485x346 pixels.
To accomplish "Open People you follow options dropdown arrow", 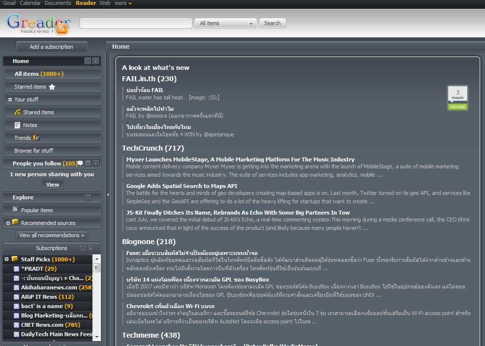I will [96, 163].
